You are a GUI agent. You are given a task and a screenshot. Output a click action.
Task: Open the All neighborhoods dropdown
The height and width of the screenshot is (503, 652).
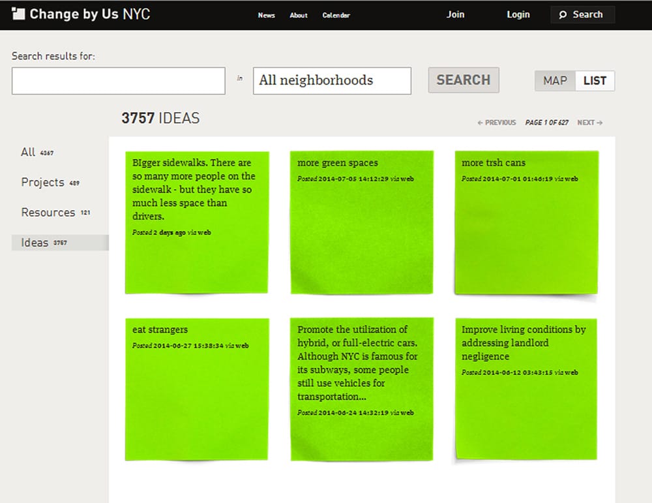[x=332, y=81]
